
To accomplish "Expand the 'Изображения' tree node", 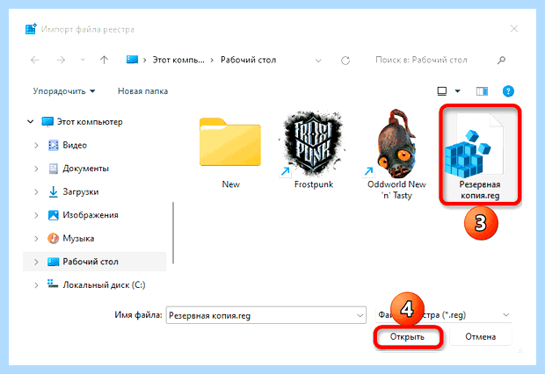I will (36, 215).
